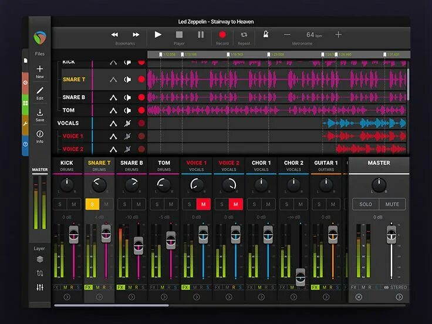This screenshot has width=432, height=324.
Task: Click the rewind bookmark button
Action: (x=114, y=35)
